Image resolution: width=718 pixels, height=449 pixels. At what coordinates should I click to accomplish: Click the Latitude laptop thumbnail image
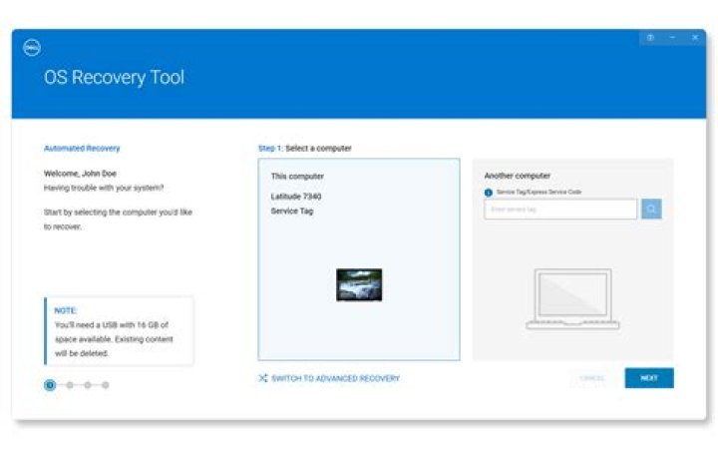(x=359, y=285)
